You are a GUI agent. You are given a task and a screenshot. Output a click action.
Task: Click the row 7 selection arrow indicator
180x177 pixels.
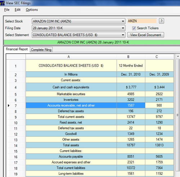click(9, 105)
